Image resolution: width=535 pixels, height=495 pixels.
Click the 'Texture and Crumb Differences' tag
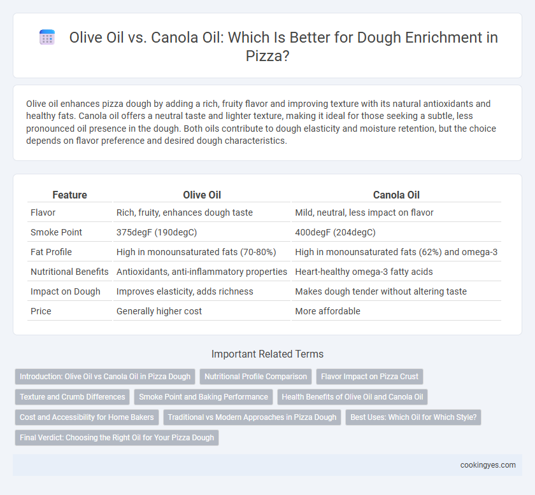click(x=73, y=397)
